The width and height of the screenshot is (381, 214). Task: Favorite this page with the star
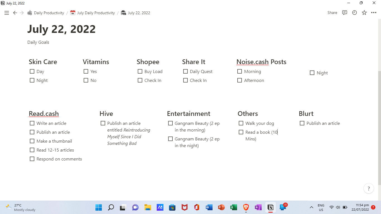point(364,13)
